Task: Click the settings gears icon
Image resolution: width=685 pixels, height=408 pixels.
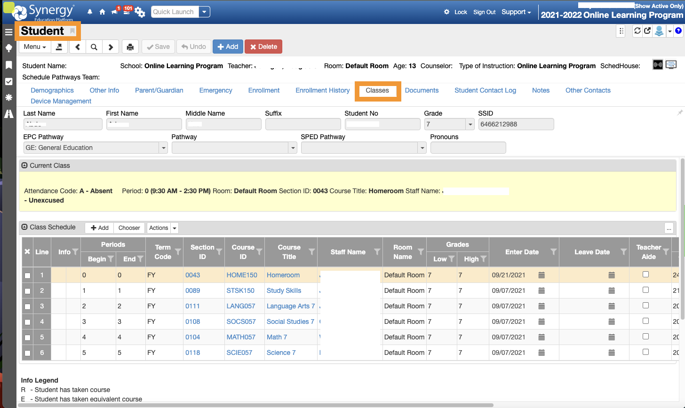Action: tap(140, 12)
